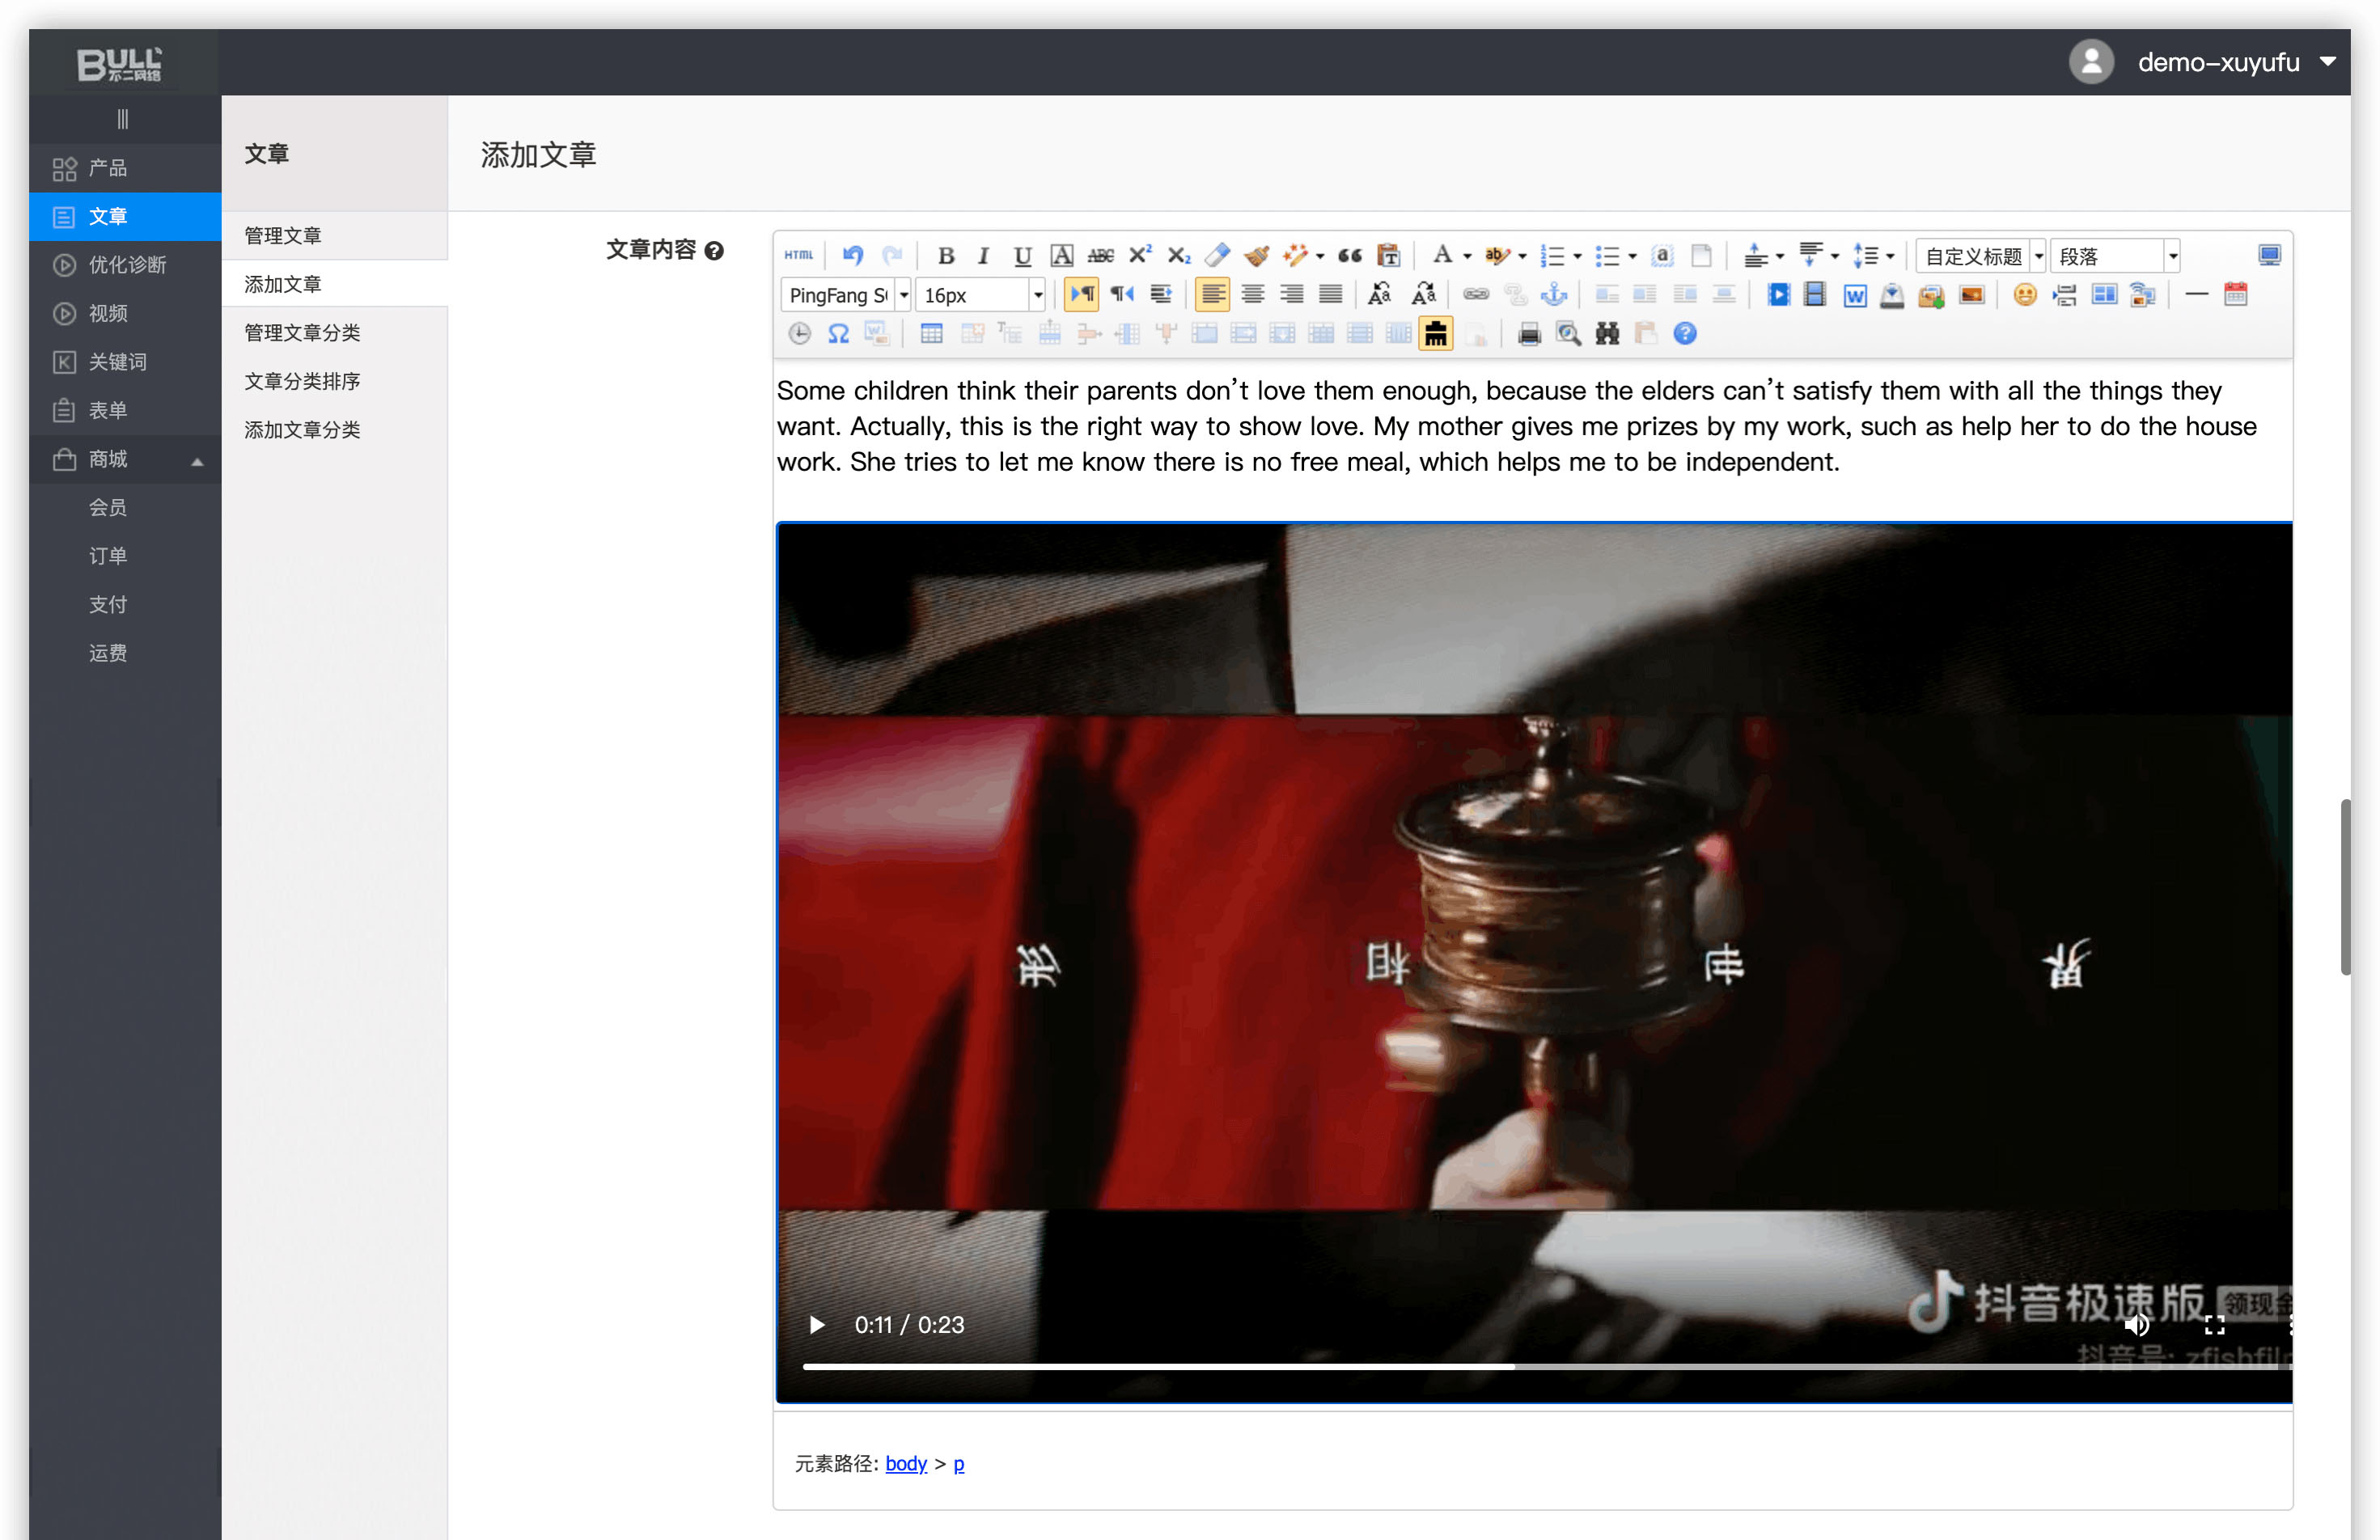The width and height of the screenshot is (2380, 1540).
Task: Insert an anchor with anchor icon
Action: pyautogui.click(x=1554, y=295)
